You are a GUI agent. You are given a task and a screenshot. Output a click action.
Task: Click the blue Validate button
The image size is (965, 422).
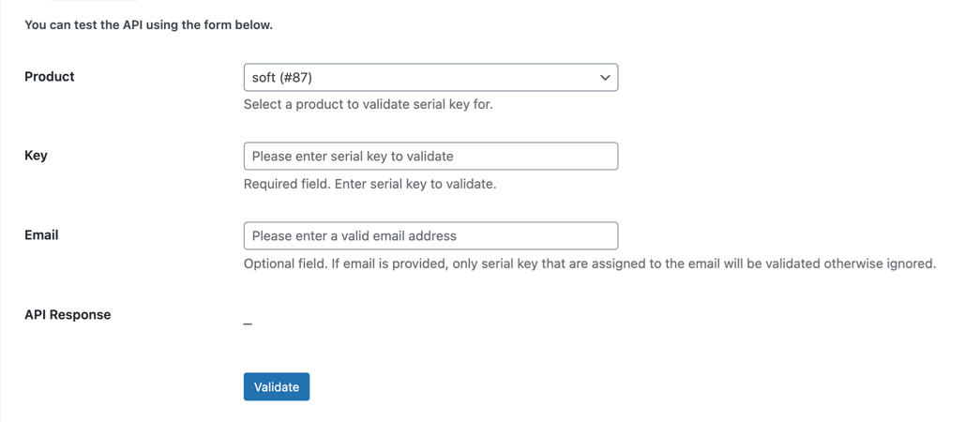[277, 386]
